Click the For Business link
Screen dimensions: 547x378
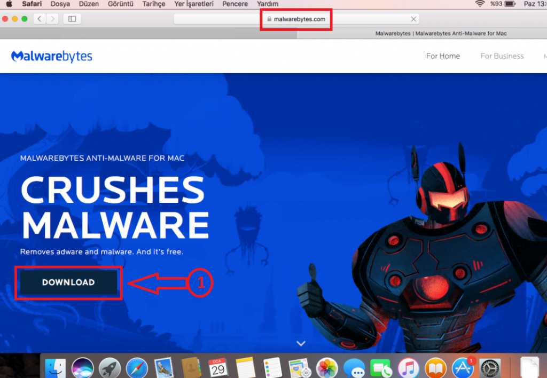pyautogui.click(x=502, y=56)
